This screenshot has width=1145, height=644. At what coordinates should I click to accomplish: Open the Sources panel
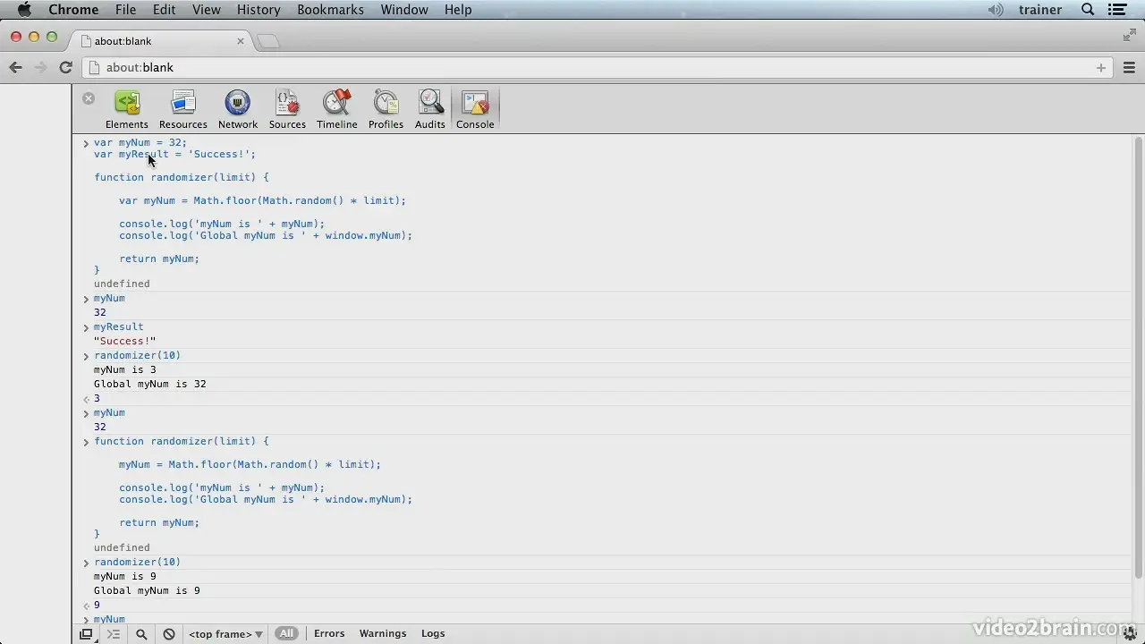pyautogui.click(x=287, y=110)
